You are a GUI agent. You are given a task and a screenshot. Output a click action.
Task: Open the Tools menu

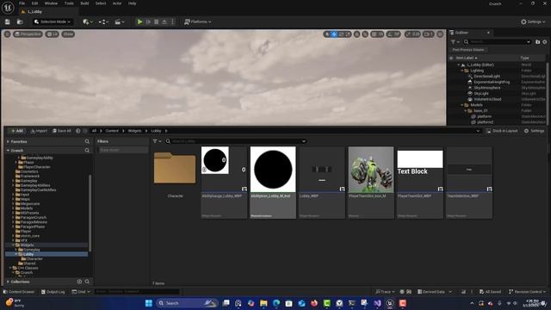[69, 3]
